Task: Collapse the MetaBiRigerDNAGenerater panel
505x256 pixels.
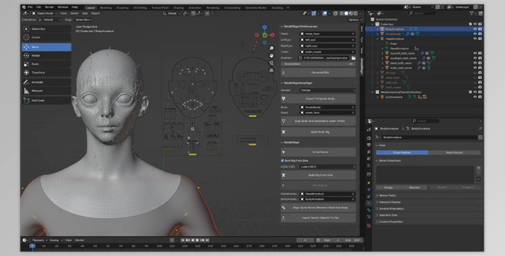Action: (x=282, y=27)
